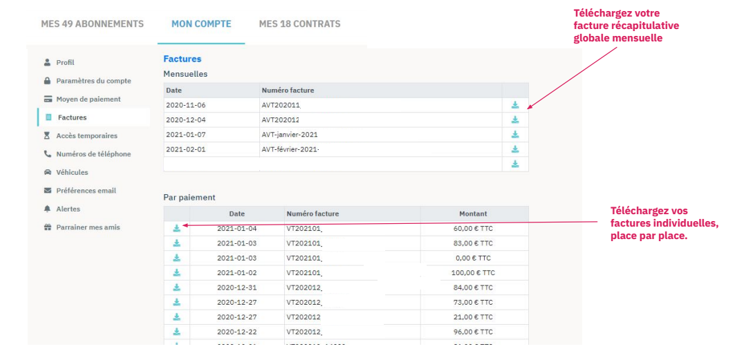Viewport: 735px width, 360px height.
Task: Select the date cell 2020-12-04
Action: click(x=185, y=120)
